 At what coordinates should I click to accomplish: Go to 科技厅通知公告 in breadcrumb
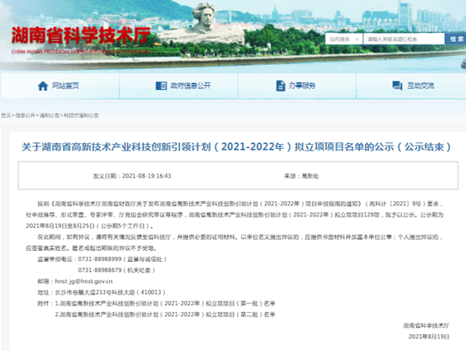pyautogui.click(x=81, y=115)
